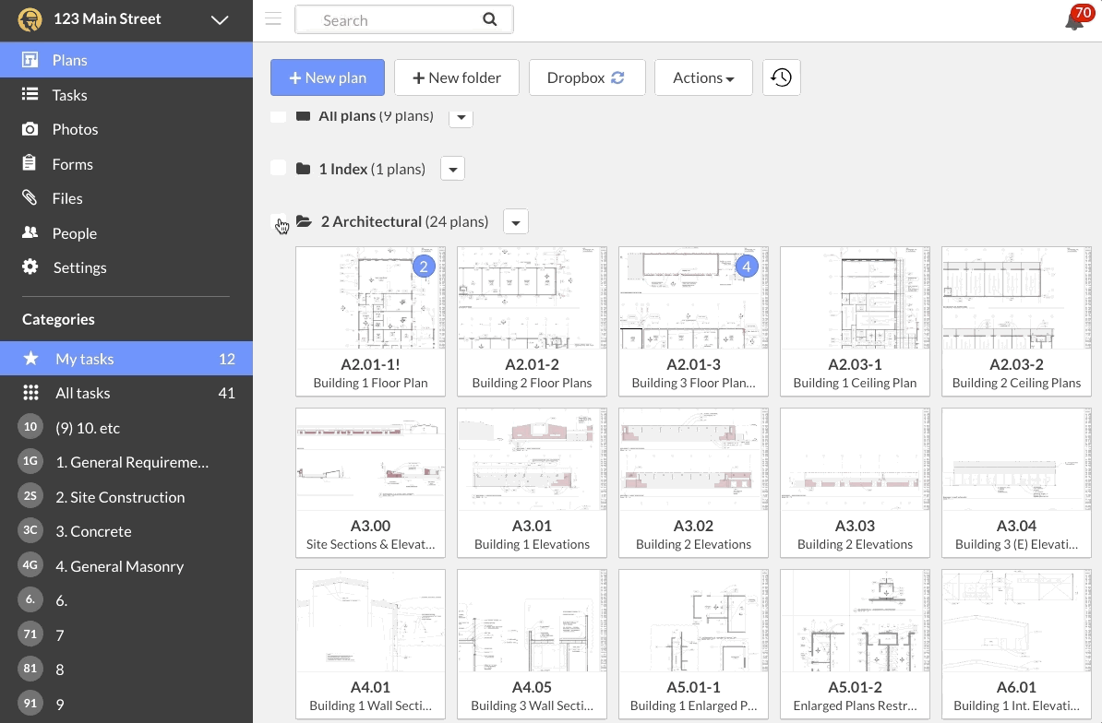Select the My tasks category

[x=83, y=358]
